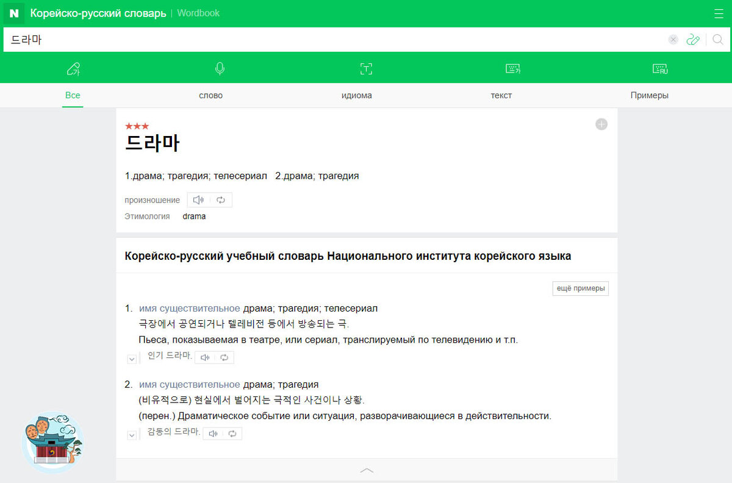Collapse results using bottom chevron
This screenshot has height=483, width=732.
click(367, 470)
